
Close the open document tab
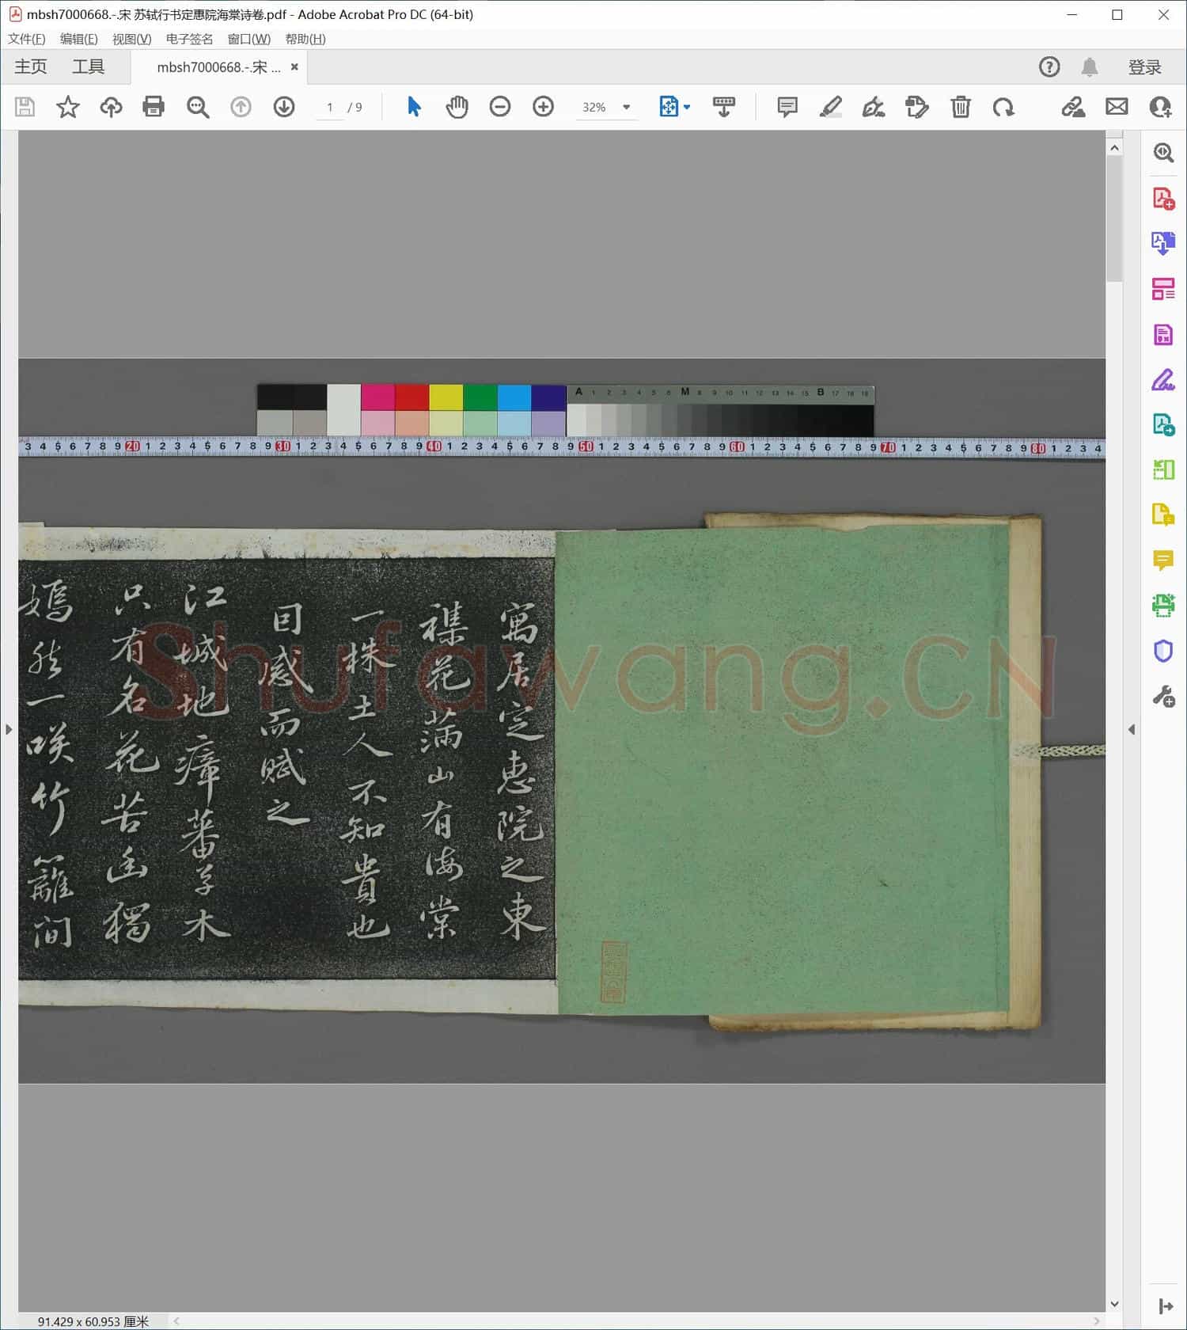pyautogui.click(x=294, y=67)
